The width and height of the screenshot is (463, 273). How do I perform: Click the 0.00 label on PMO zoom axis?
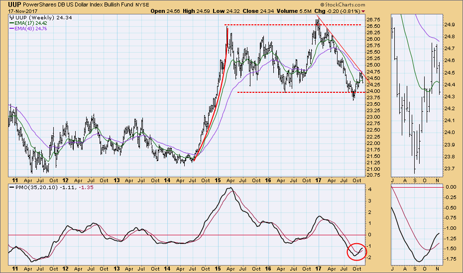tap(451, 187)
